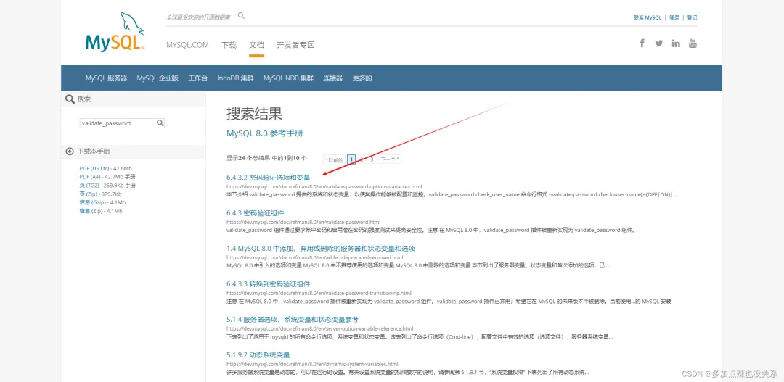The image size is (784, 382).
Task: Open 工作台 in blue bar
Action: (x=198, y=78)
